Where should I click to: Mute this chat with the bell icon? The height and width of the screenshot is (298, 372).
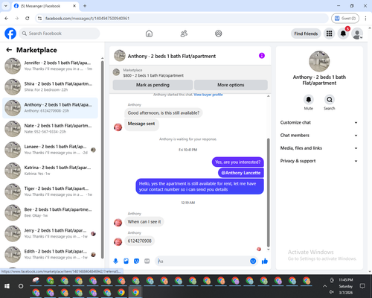pos(308,100)
